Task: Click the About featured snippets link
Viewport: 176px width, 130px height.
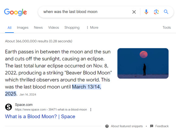Action: (127, 126)
